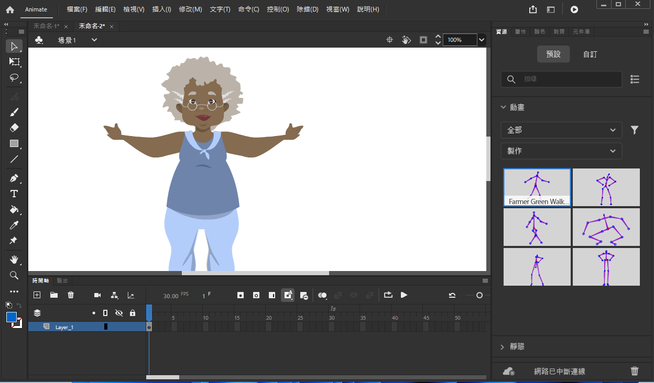The image size is (654, 383).
Task: Open the 100% zoom dropdown arrow
Action: point(482,40)
